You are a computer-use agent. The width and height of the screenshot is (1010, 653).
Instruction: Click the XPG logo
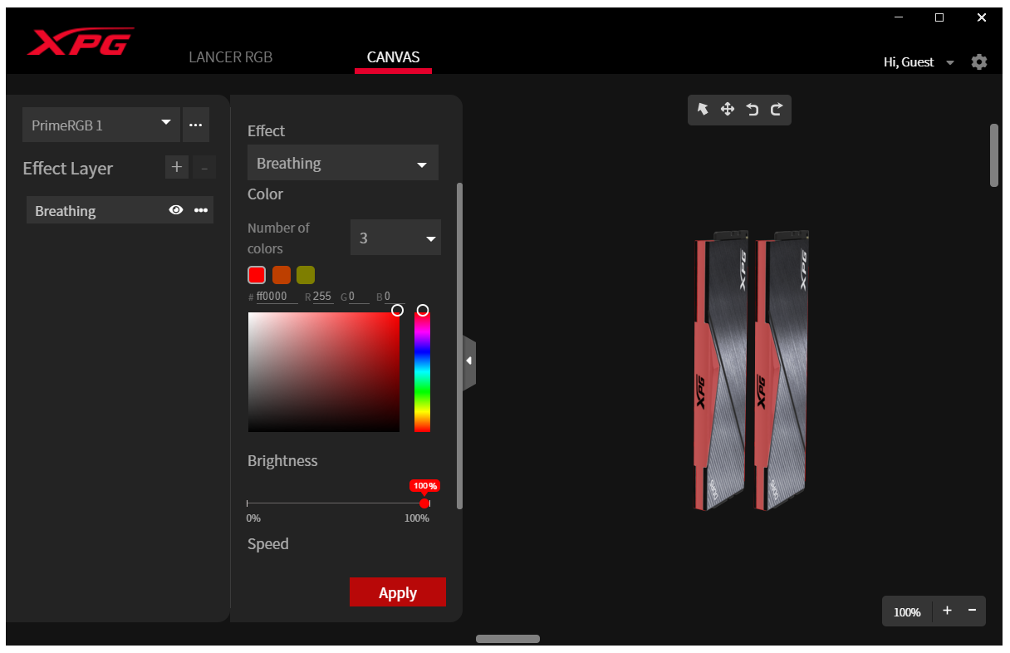point(81,42)
